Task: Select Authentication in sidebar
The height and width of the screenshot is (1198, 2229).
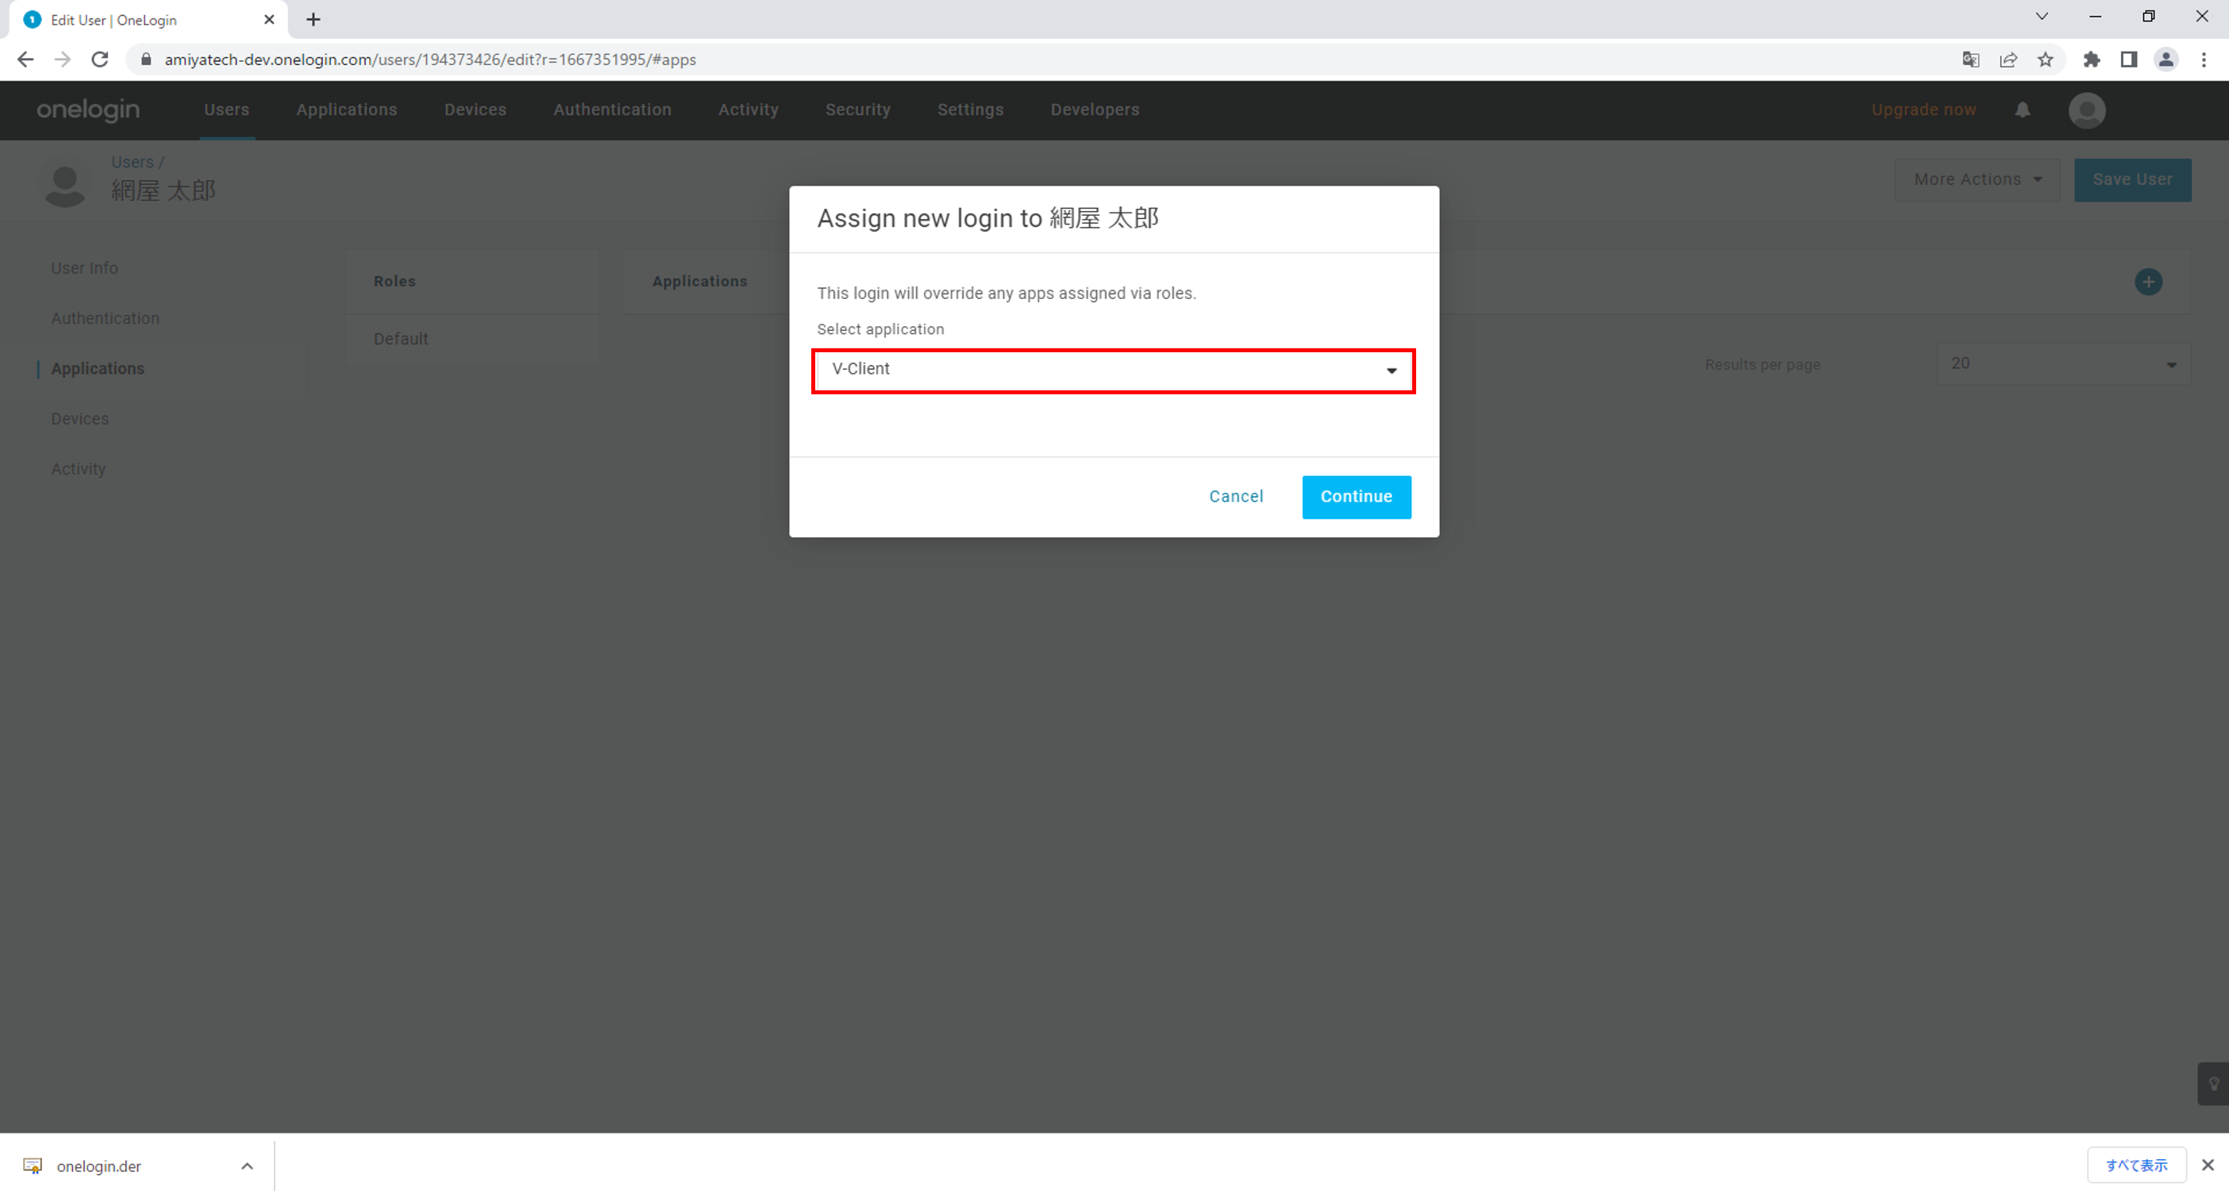Action: pos(105,318)
